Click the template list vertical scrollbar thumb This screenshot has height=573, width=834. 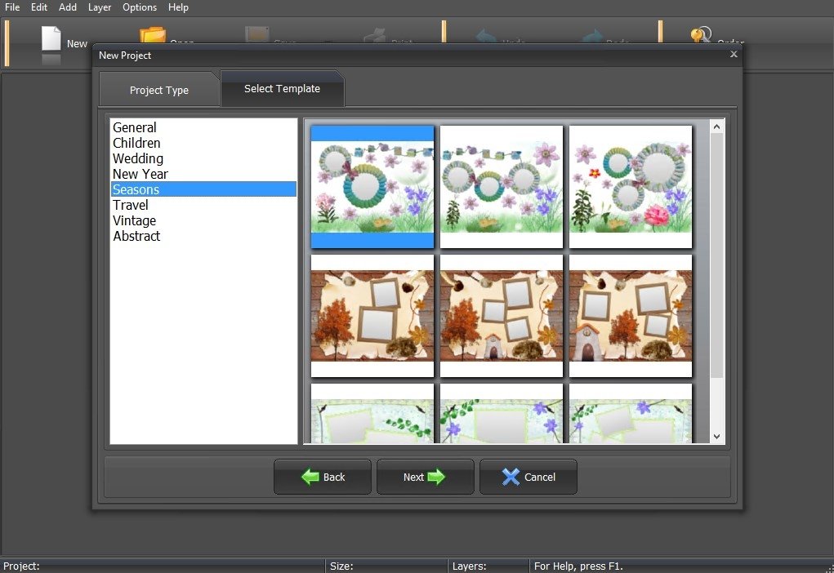click(716, 255)
